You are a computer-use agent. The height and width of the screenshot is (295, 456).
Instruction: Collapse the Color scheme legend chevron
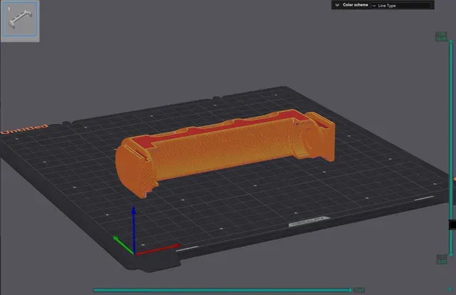[337, 5]
